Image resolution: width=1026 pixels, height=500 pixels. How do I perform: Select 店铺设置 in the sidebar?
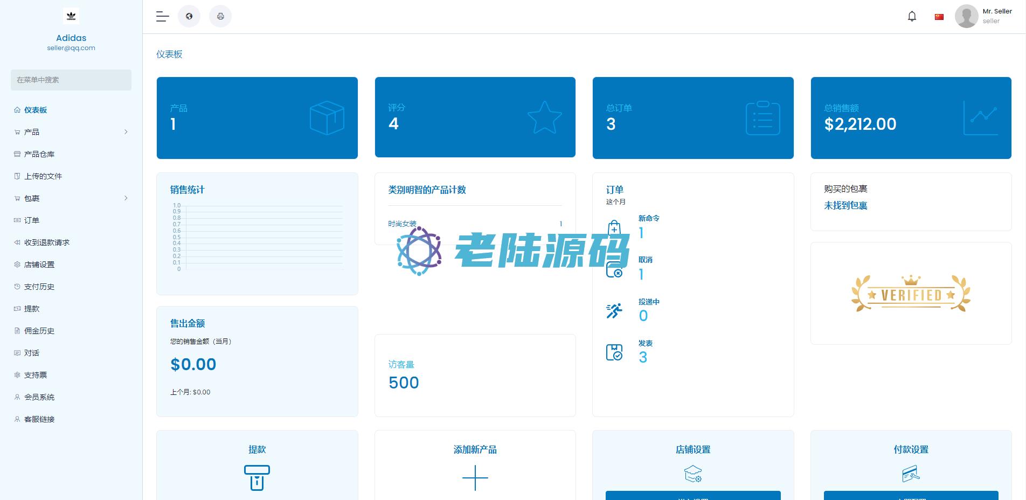point(39,265)
